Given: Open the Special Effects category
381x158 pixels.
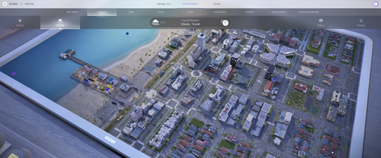Looking at the screenshot, I should pyautogui.click(x=279, y=12).
